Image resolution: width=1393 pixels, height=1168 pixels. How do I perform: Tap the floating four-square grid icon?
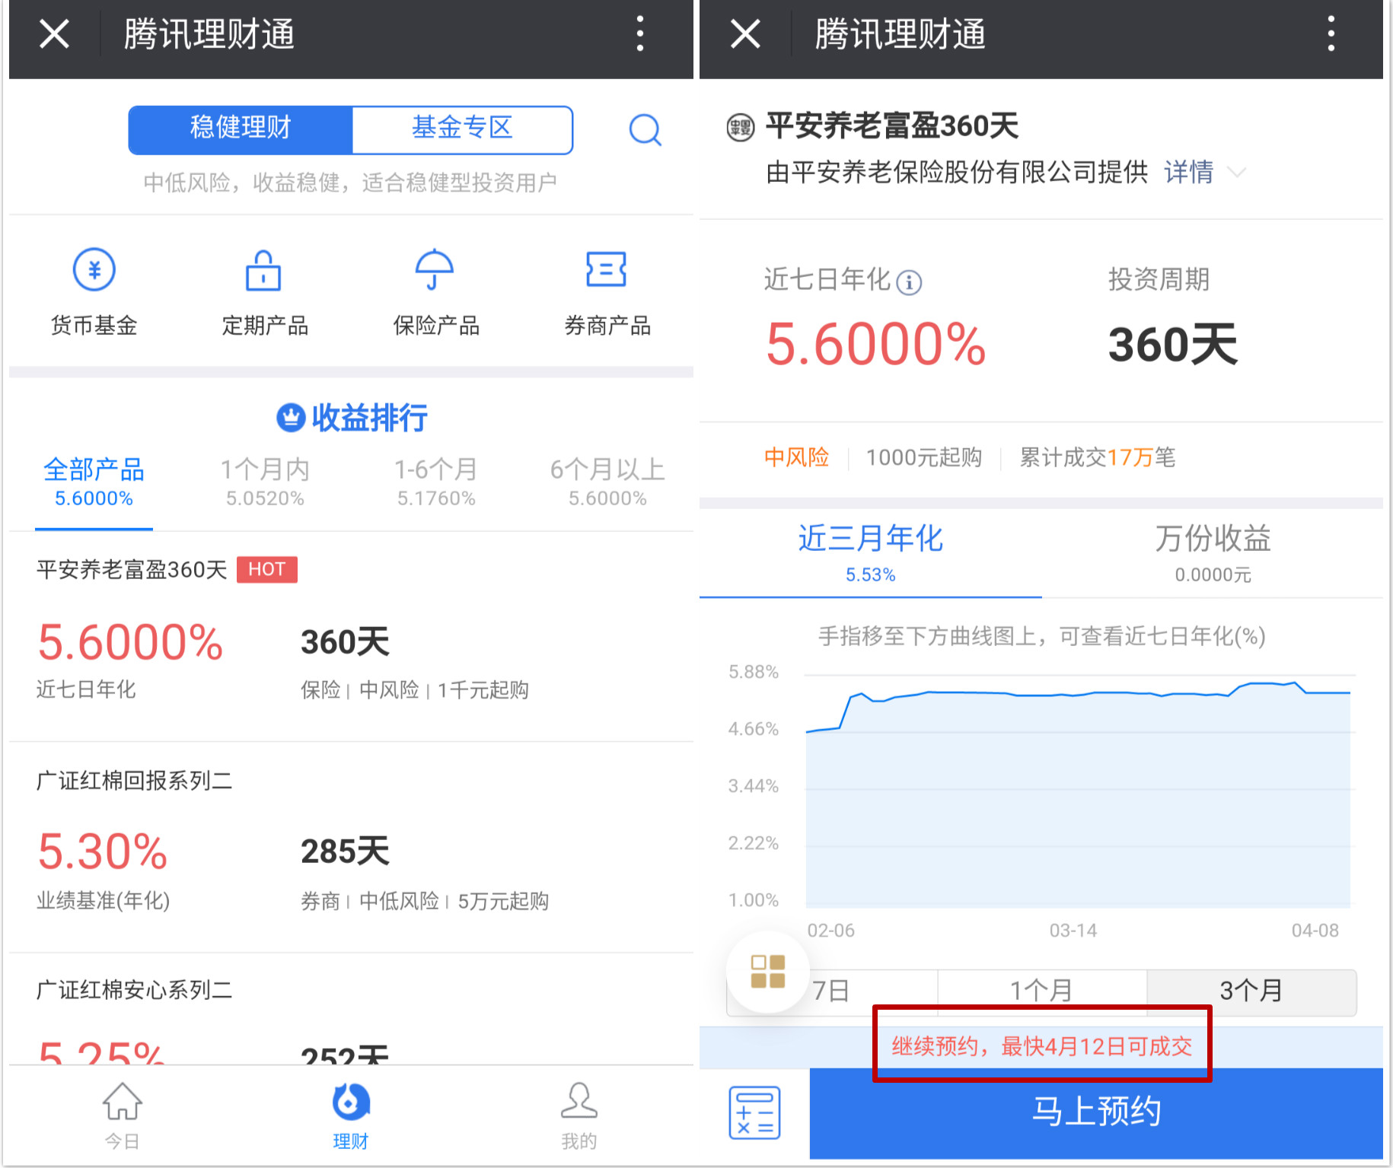click(767, 972)
